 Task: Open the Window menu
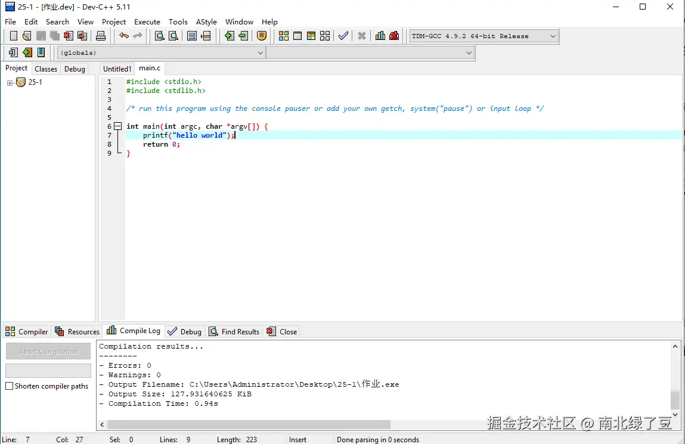pos(239,21)
